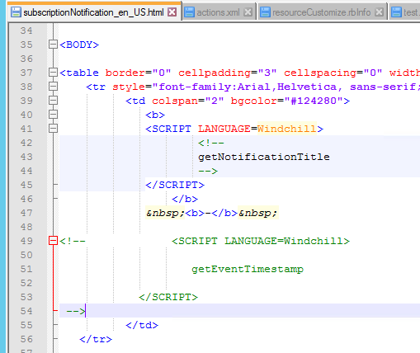Collapse the BODY fold on line 35

point(53,45)
